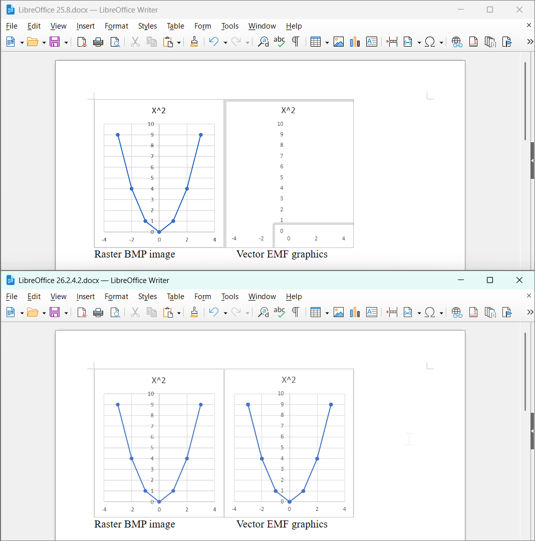Expand Undo history dropdown in 25.8.docx window
The height and width of the screenshot is (541, 535).
click(x=225, y=43)
